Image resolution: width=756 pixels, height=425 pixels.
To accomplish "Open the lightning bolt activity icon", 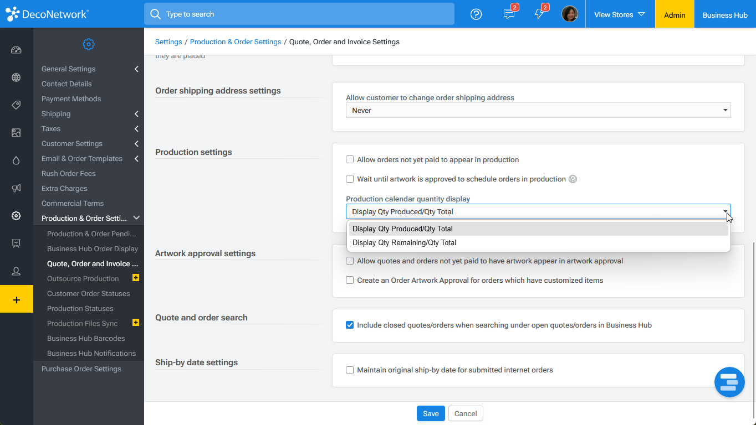I will point(540,14).
